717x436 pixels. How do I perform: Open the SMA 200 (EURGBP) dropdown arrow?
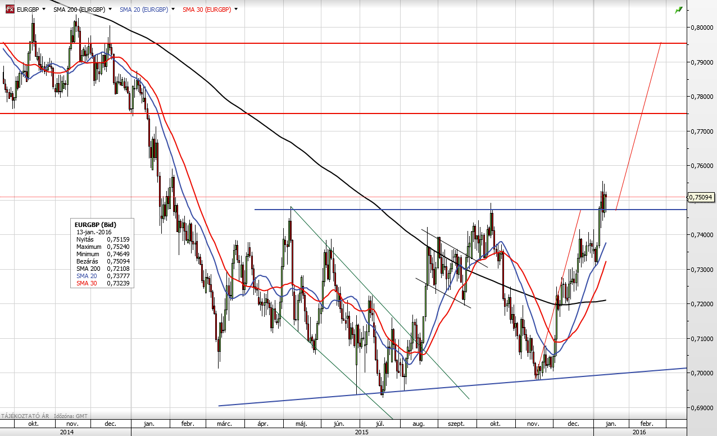tap(109, 10)
